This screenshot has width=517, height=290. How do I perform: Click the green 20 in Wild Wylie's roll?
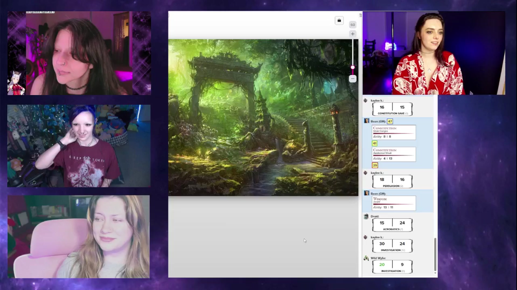point(382,264)
